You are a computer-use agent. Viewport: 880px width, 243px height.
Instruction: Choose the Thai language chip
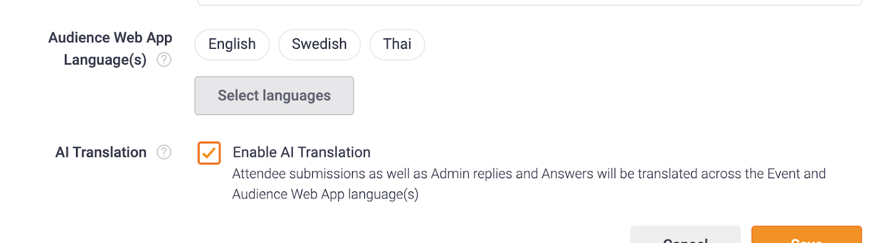[x=397, y=44]
